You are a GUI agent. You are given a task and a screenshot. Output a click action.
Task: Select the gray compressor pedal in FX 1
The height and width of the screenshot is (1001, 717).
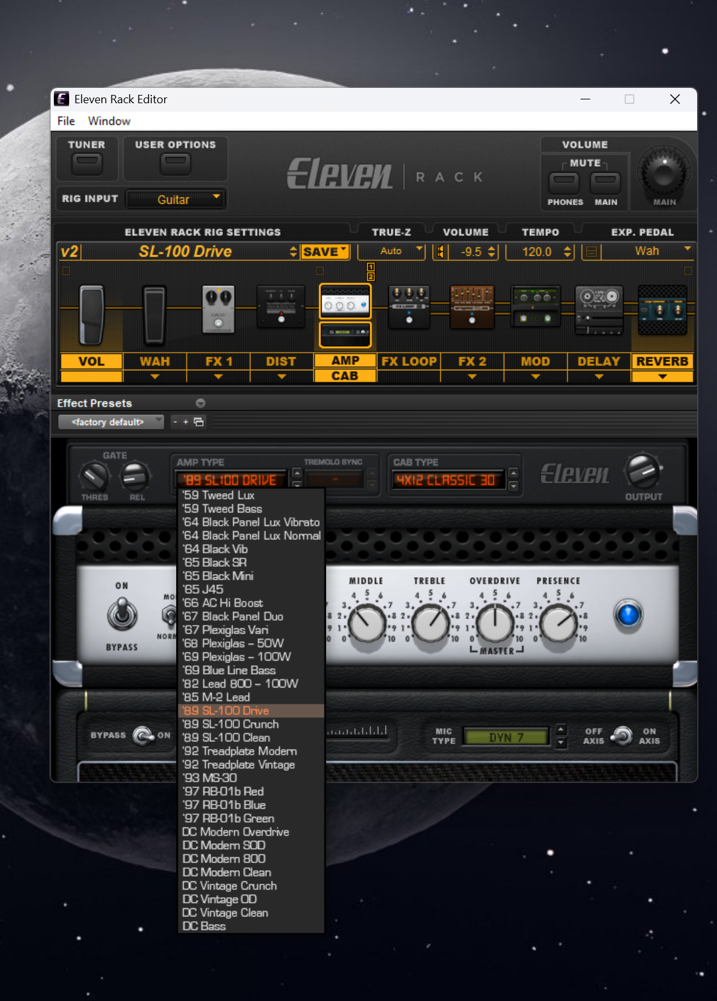point(218,309)
